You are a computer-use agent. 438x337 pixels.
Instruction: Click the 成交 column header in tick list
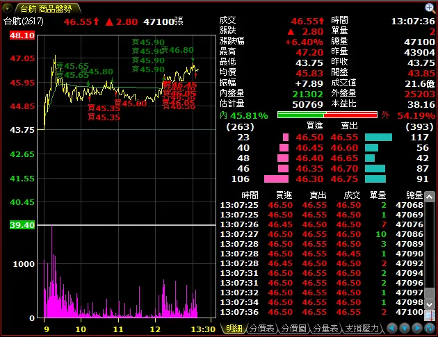click(352, 195)
